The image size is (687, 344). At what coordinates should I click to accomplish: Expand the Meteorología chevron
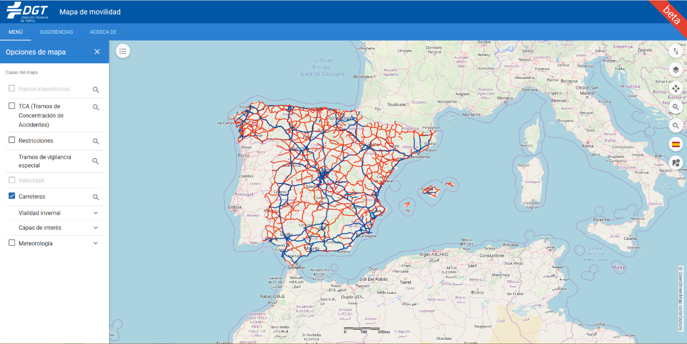(96, 243)
